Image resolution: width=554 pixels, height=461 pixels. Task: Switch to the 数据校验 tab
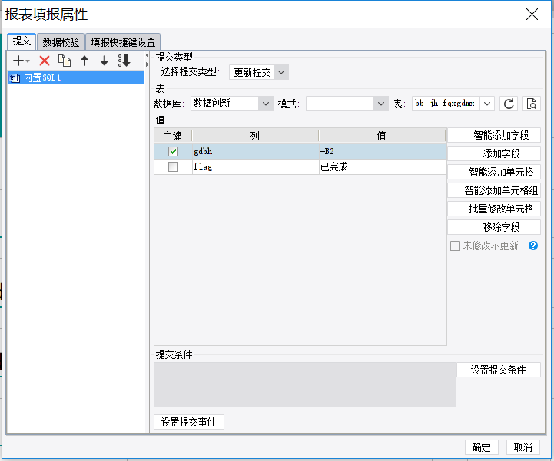[61, 42]
